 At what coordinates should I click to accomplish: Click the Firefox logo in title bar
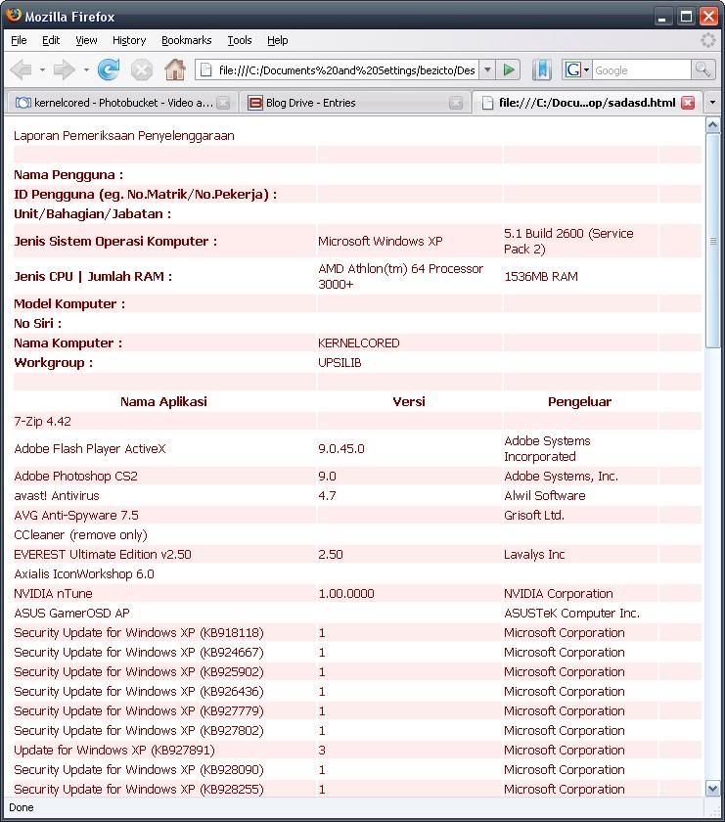(x=14, y=16)
